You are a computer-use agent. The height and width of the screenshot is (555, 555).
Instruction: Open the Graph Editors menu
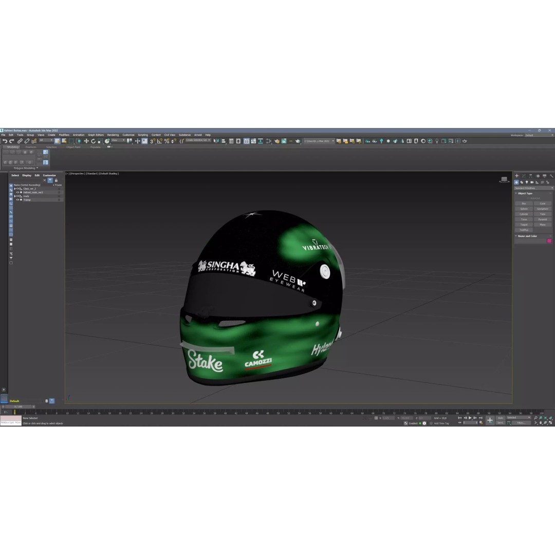[96, 135]
